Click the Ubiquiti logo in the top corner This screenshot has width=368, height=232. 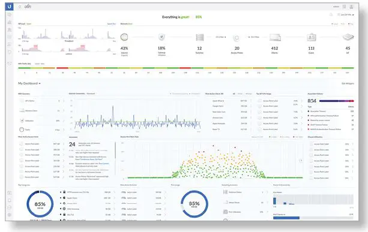tap(9, 7)
